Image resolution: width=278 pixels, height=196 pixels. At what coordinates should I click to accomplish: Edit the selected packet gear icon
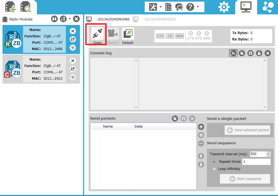[201, 135]
